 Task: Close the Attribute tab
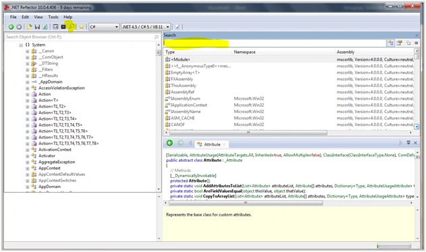[x=224, y=144]
